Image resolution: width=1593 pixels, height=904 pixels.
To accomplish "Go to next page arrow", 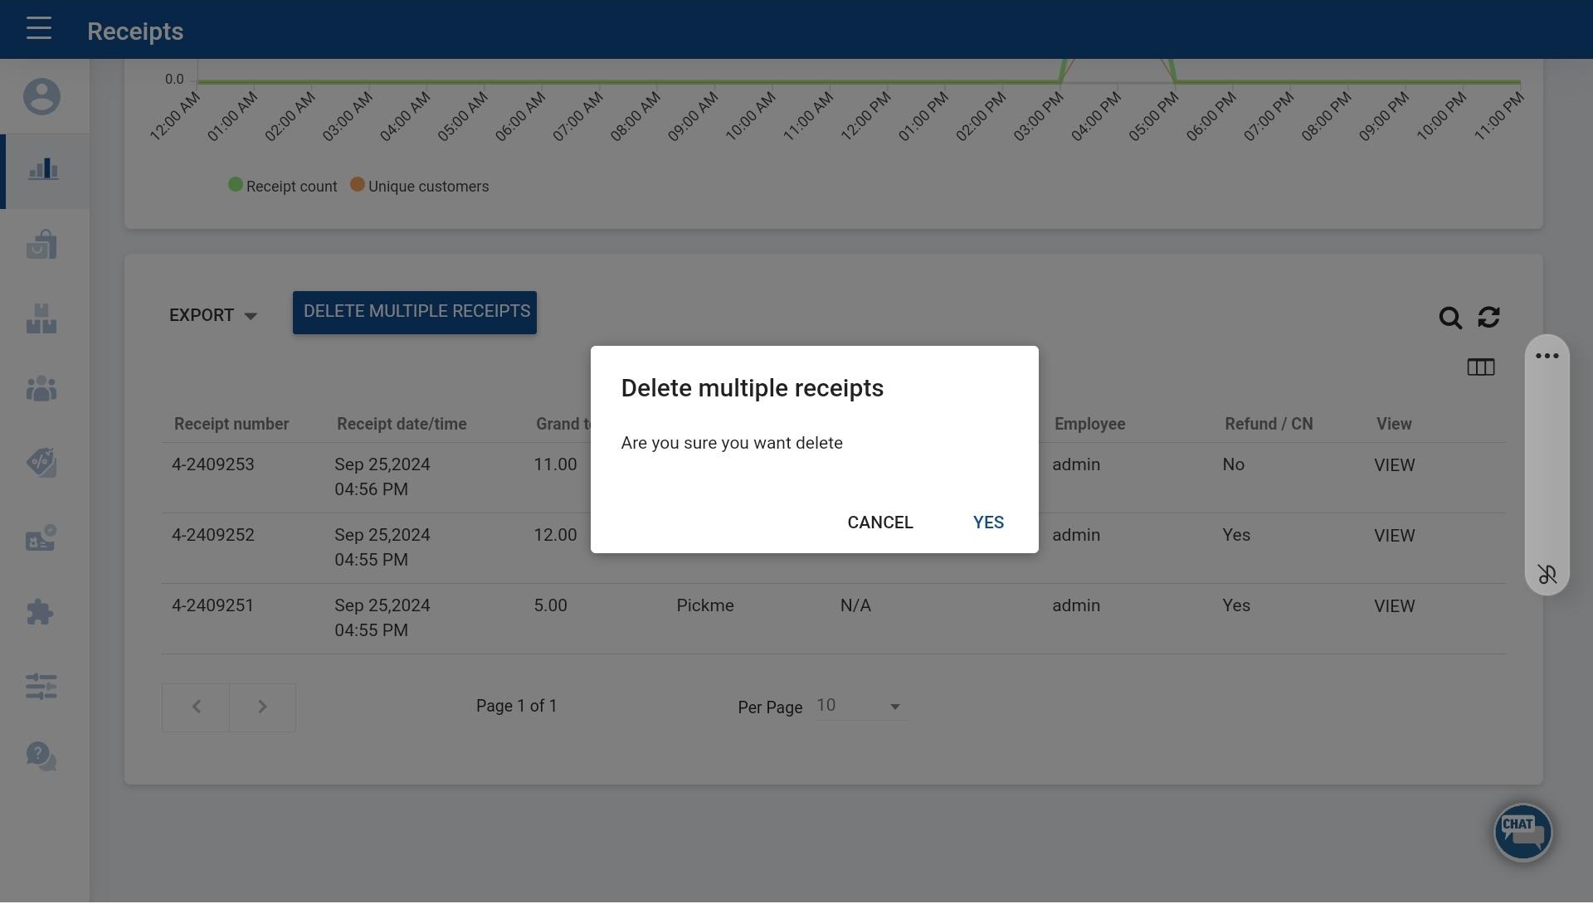I will [262, 707].
